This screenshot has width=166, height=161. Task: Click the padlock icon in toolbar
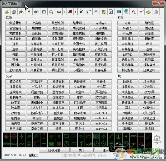29,12
